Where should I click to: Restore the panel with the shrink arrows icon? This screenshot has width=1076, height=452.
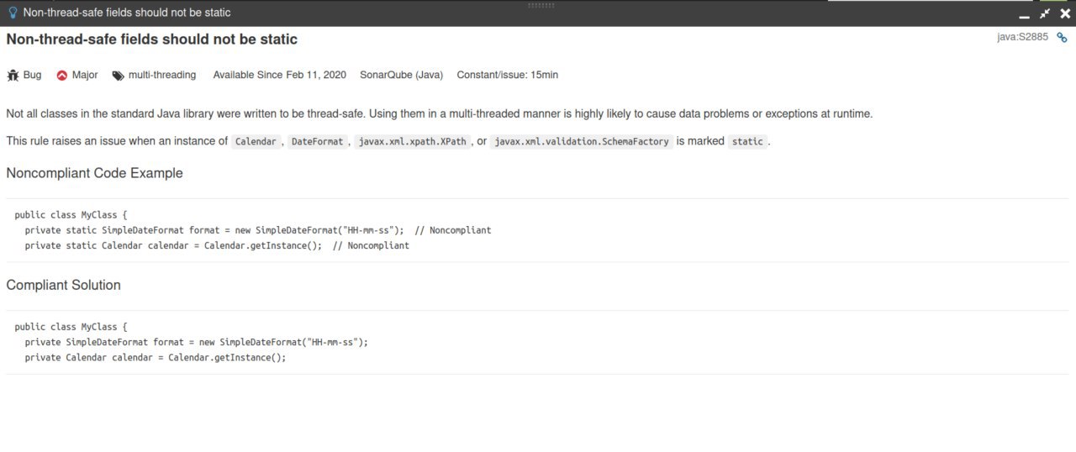[1045, 13]
